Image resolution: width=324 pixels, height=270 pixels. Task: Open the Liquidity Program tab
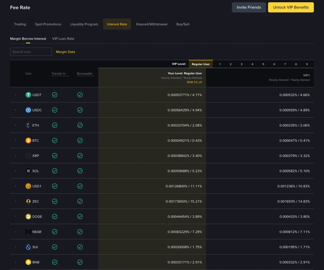coord(84,24)
